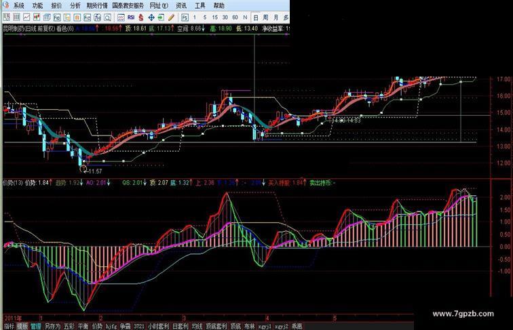This screenshot has height=330, width=513.
Task: Select the 日套利 indicator tab
Action: pos(180,326)
